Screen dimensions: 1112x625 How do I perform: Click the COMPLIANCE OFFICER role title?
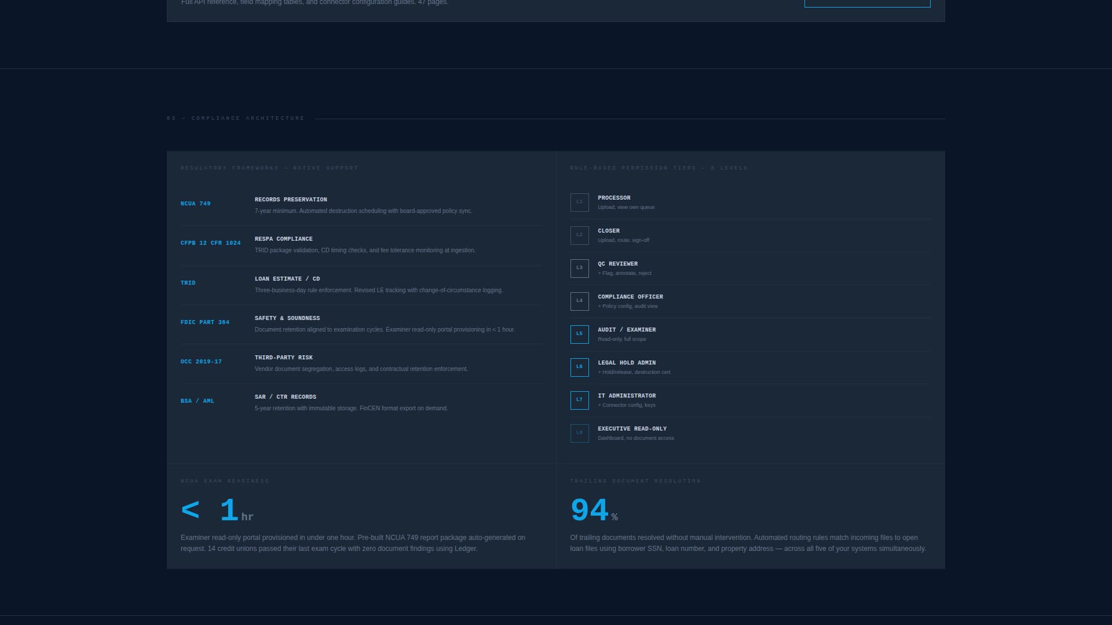tap(630, 297)
